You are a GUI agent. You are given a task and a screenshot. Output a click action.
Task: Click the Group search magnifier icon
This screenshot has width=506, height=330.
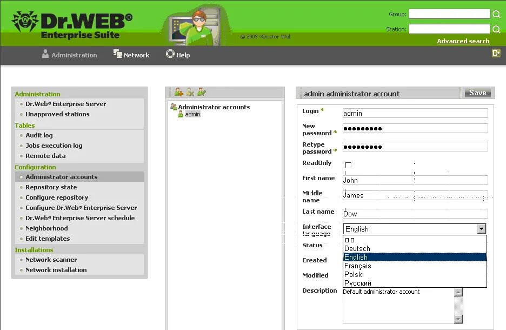[496, 14]
